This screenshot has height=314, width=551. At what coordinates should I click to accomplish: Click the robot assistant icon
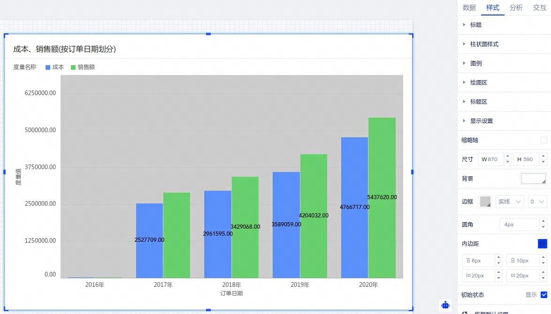click(x=445, y=305)
